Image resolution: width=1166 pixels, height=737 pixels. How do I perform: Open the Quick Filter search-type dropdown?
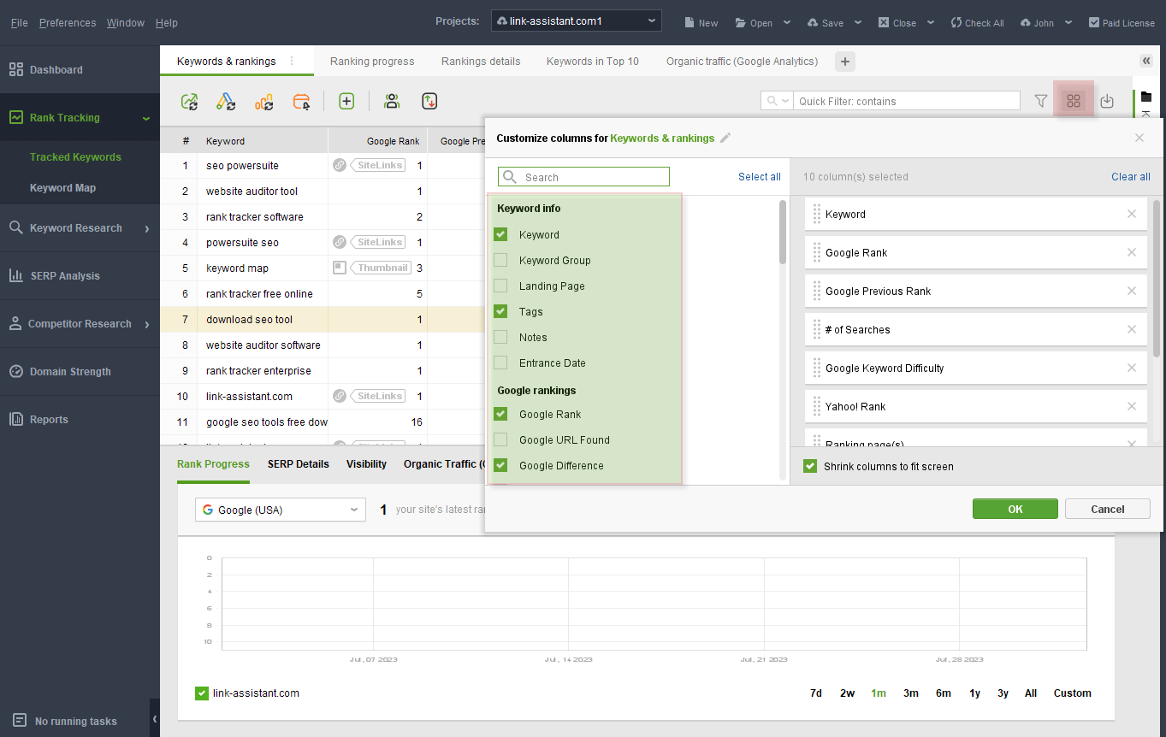[778, 101]
